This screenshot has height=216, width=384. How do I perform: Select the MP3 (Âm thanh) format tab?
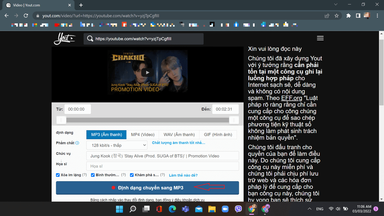[106, 135]
